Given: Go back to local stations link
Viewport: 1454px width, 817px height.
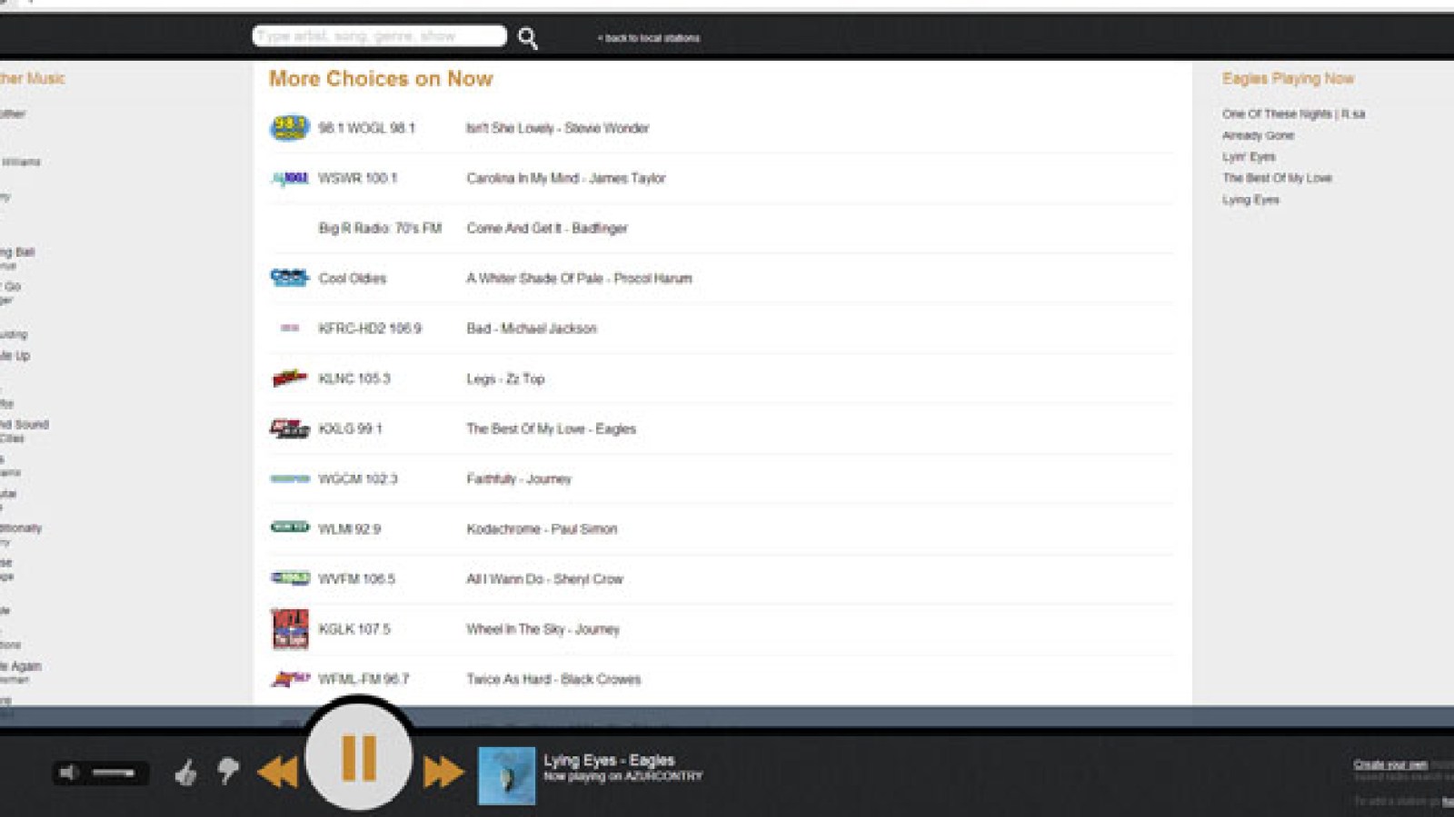Looking at the screenshot, I should [x=649, y=38].
